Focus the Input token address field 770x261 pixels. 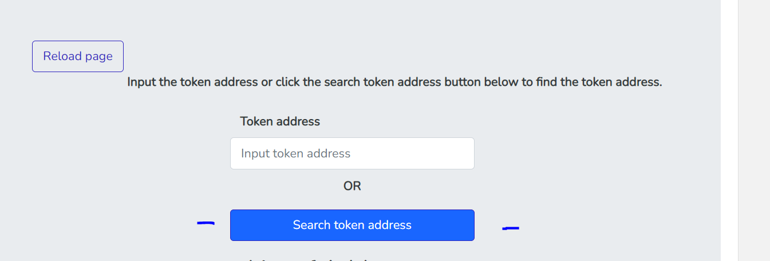click(x=352, y=153)
